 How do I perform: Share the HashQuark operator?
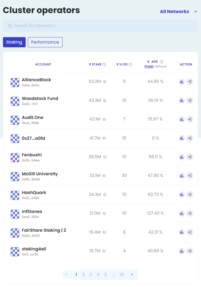[x=190, y=195]
